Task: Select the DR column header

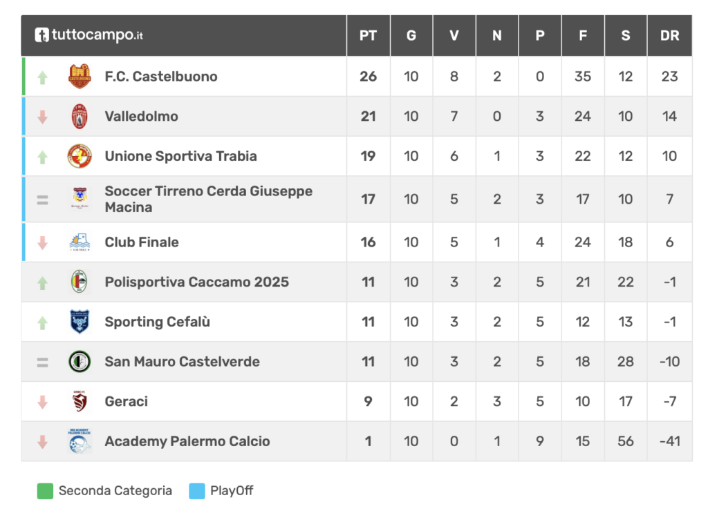Action: (669, 35)
